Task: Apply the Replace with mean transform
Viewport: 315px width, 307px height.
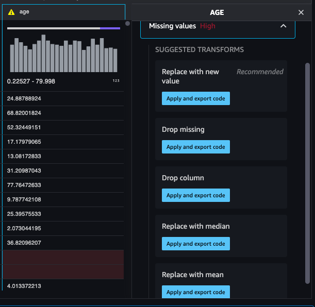Action: tap(196, 292)
